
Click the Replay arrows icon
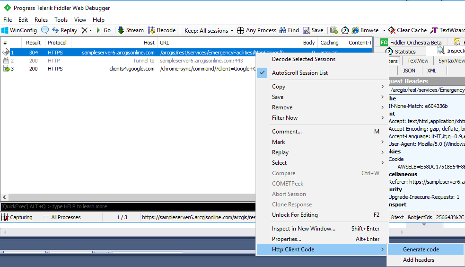pos(55,30)
